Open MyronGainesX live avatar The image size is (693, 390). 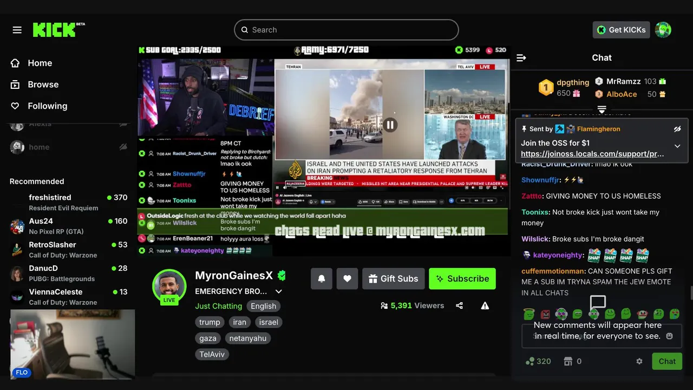(x=169, y=286)
